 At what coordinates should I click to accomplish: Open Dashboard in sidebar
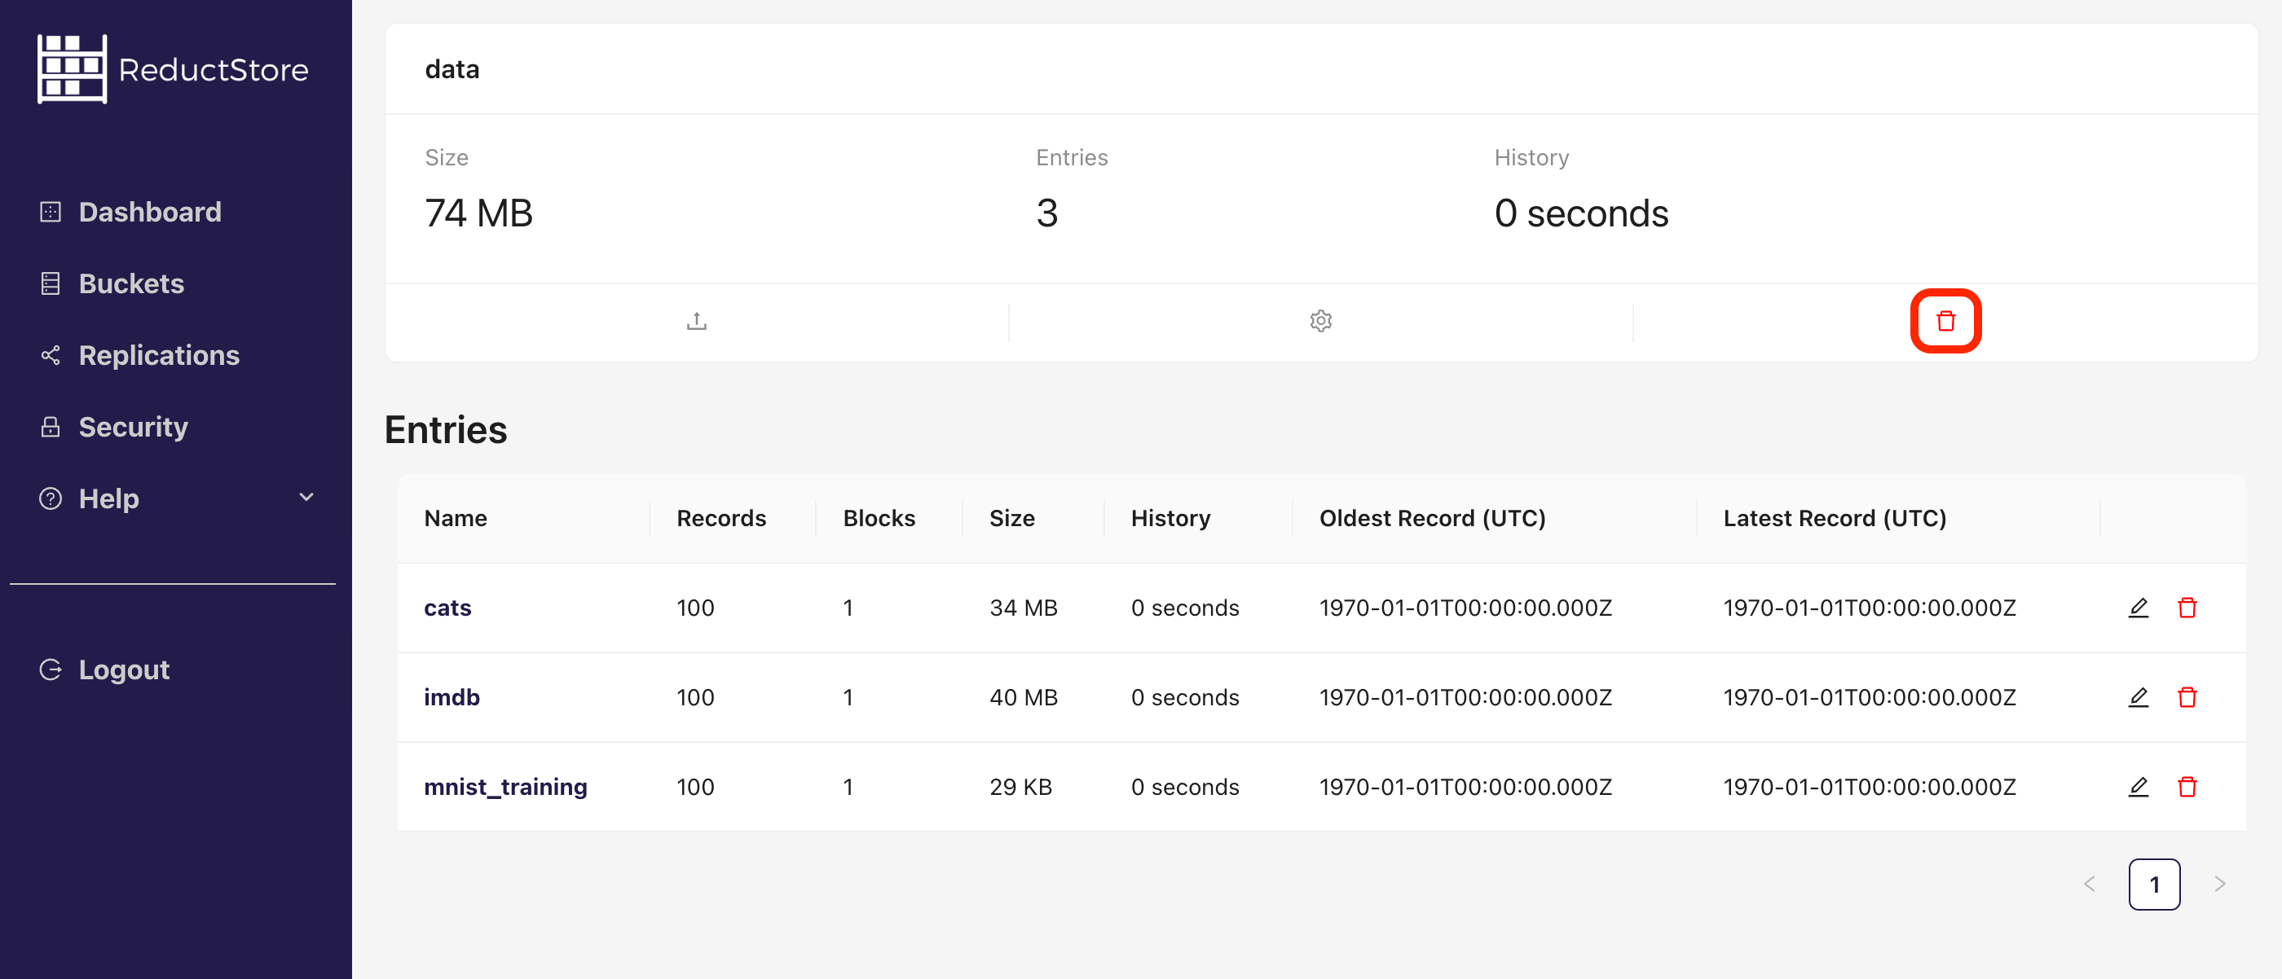[150, 213]
